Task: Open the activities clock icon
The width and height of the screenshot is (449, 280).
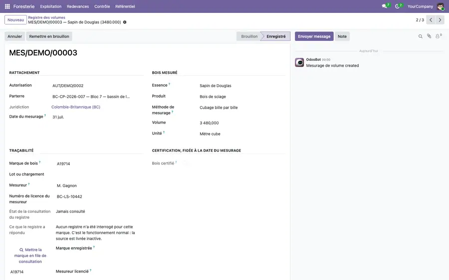Action: click(x=398, y=6)
